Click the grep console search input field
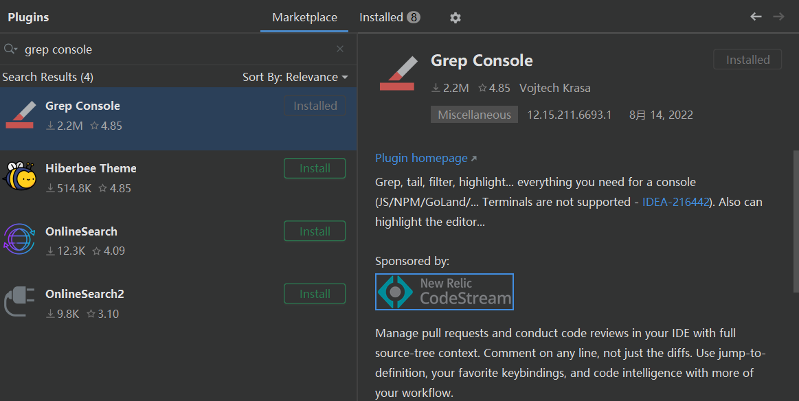 pos(179,49)
